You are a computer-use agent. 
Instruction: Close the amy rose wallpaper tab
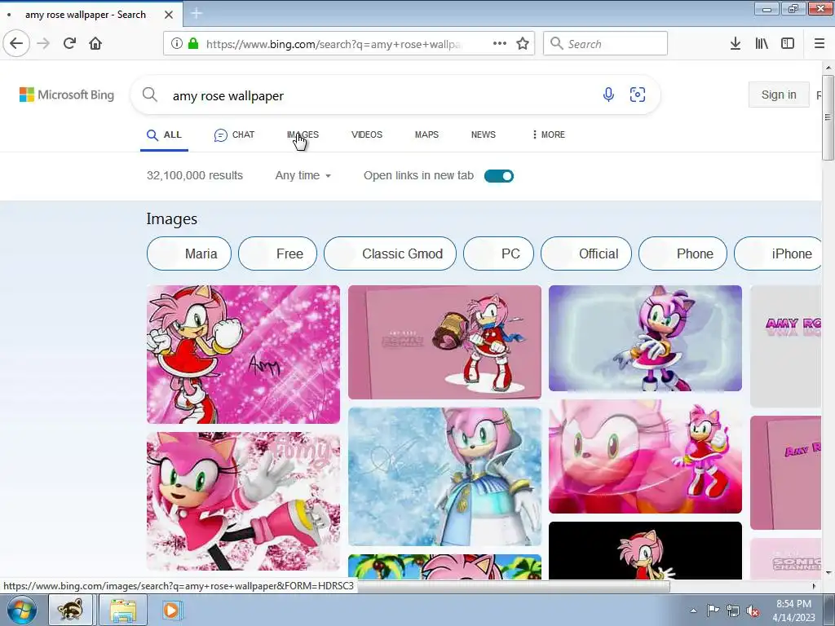(x=169, y=15)
